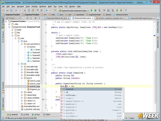This screenshot has width=161, height=121.
Task: Open the TODO tool window button
Action: (x=47, y=114)
